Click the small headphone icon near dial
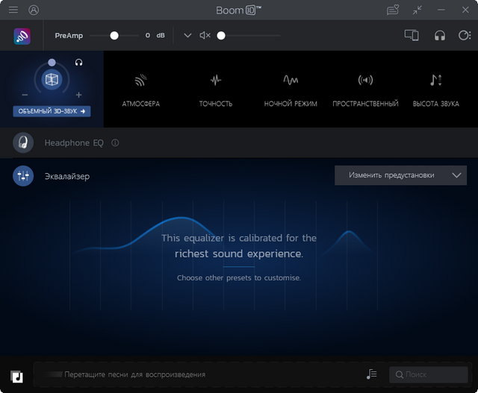The width and height of the screenshot is (478, 393). click(x=78, y=63)
